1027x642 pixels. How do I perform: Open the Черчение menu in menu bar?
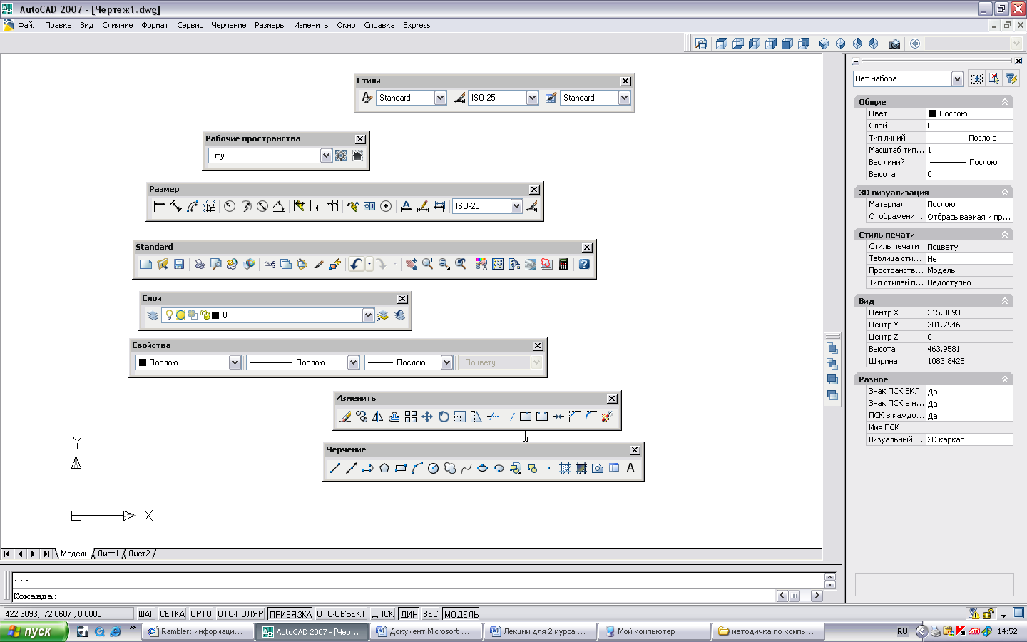pos(229,25)
